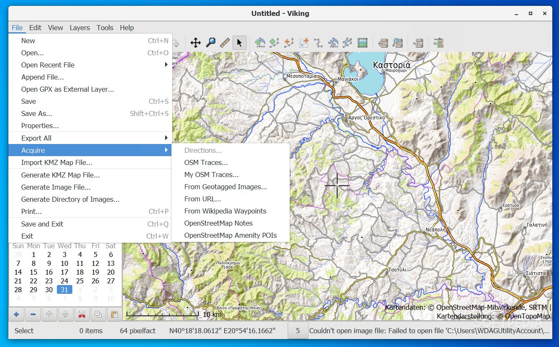Image resolution: width=559 pixels, height=347 pixels.
Task: Choose Save As...
Action: pos(90,113)
